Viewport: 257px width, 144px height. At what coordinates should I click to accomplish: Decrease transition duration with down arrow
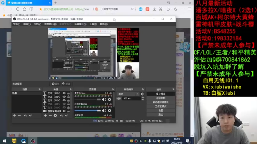pos(143,100)
